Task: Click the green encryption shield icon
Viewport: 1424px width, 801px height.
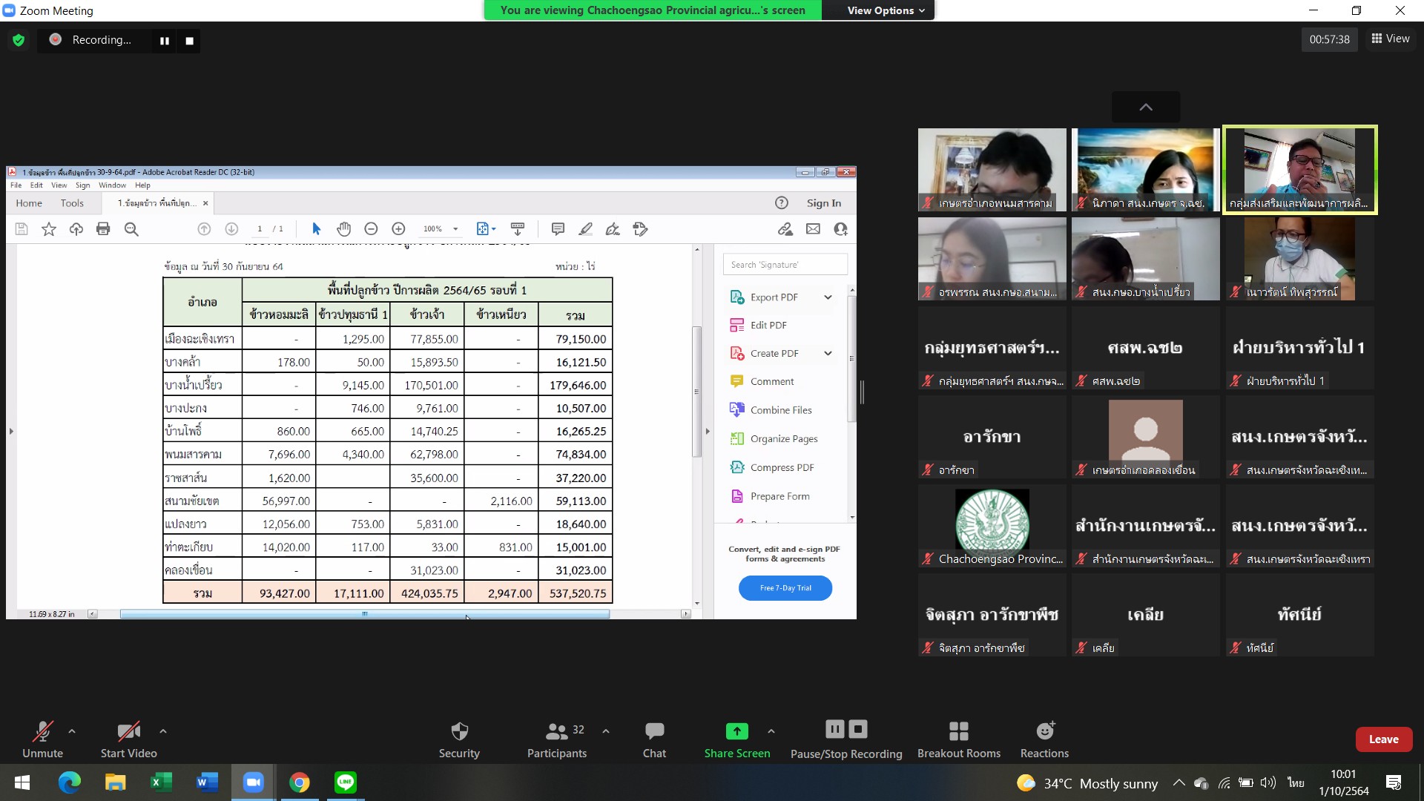Action: click(19, 40)
